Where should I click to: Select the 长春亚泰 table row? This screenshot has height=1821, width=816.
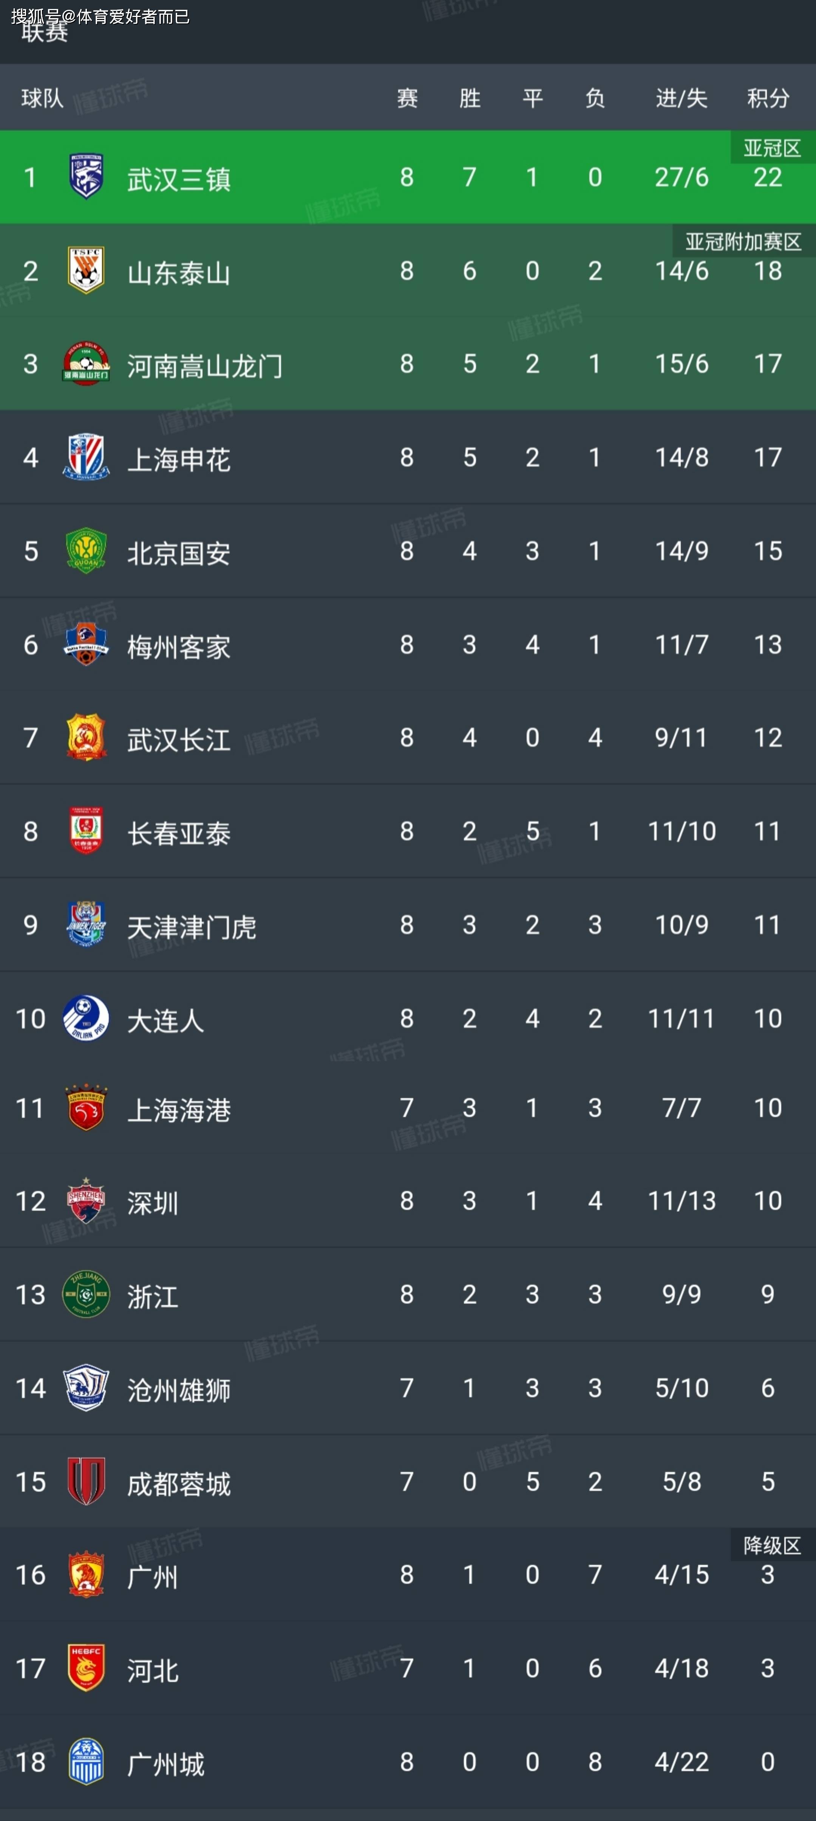[x=408, y=831]
